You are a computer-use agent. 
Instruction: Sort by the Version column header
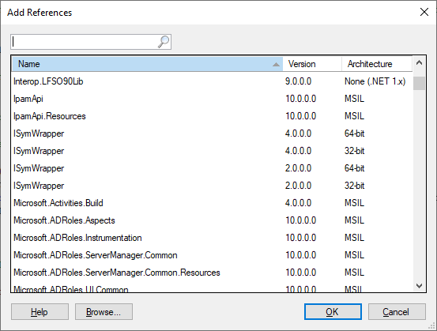click(x=312, y=64)
